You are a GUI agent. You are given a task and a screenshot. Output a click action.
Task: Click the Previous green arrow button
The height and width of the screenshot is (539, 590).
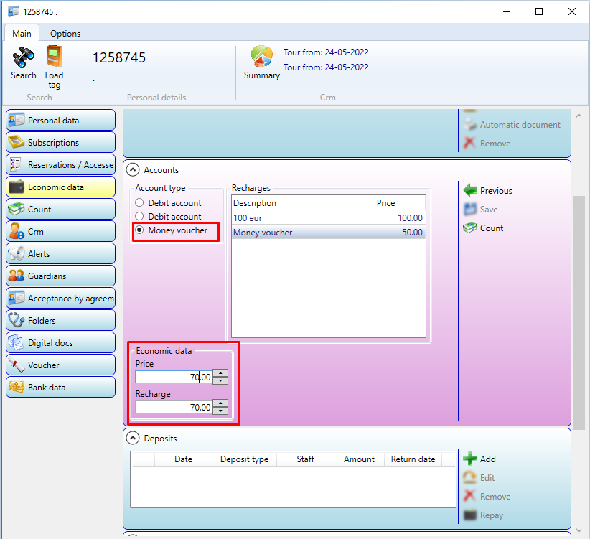click(x=487, y=191)
